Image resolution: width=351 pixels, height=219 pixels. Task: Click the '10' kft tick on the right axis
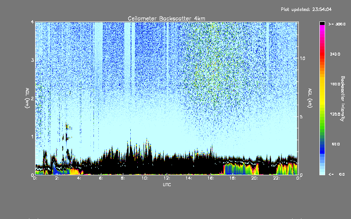click(x=302, y=58)
